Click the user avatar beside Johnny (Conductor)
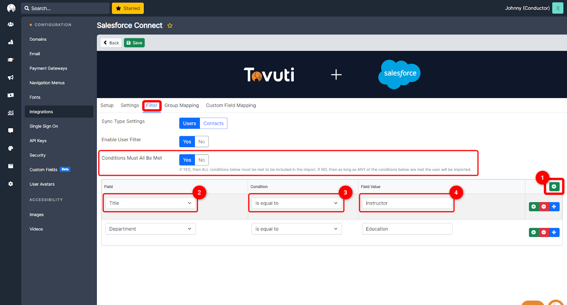 point(558,8)
